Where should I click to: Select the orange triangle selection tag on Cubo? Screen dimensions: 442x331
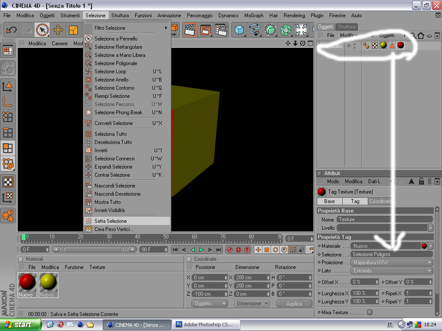(392, 45)
